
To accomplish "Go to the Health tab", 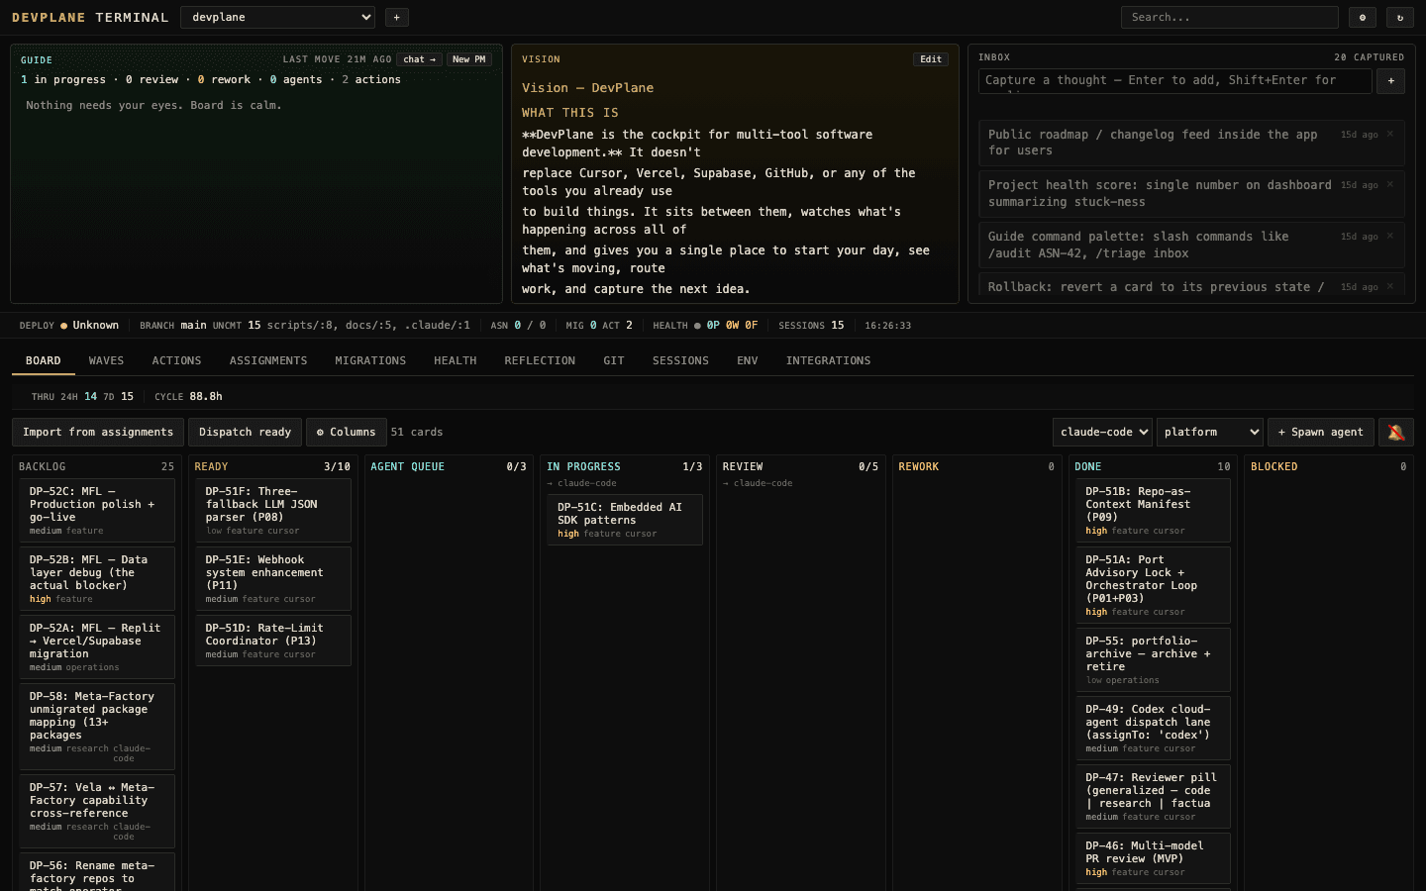I will pyautogui.click(x=456, y=360).
